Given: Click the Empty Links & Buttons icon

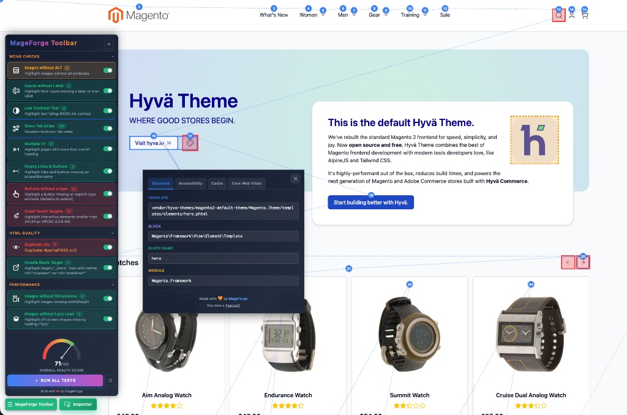Looking at the screenshot, I should click(16, 171).
